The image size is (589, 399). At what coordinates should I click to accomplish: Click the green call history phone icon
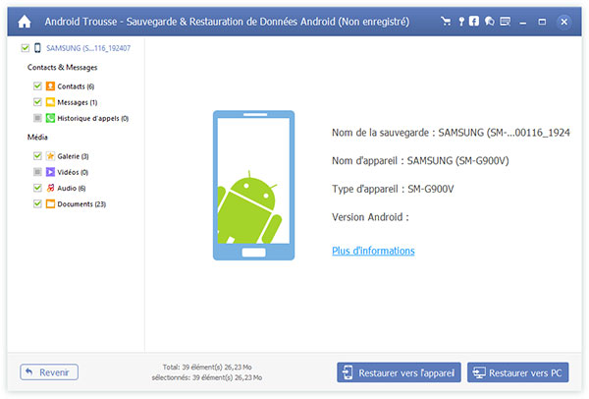(x=50, y=118)
